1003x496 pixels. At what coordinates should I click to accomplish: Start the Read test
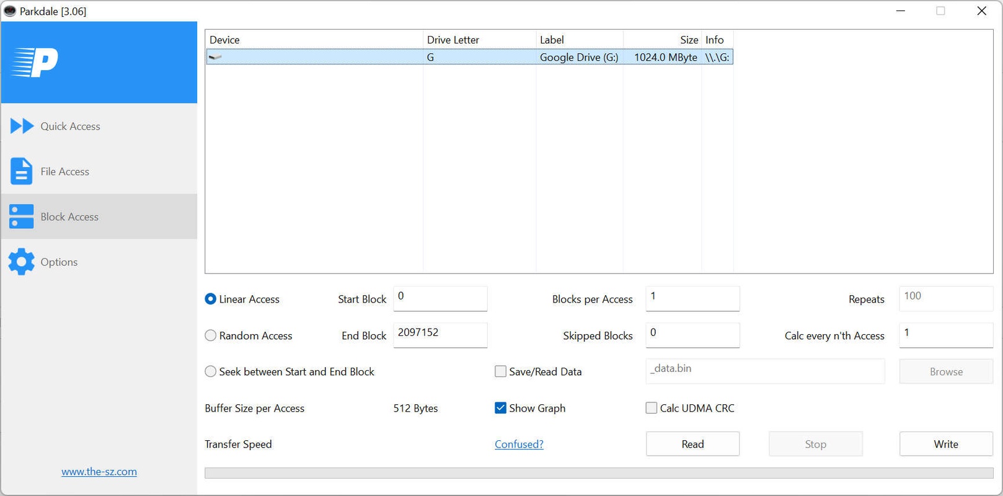[x=692, y=444]
